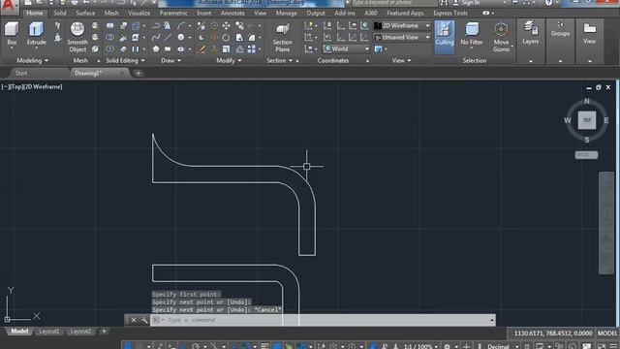
Task: Start the Line draw tool
Action: click(x=168, y=37)
